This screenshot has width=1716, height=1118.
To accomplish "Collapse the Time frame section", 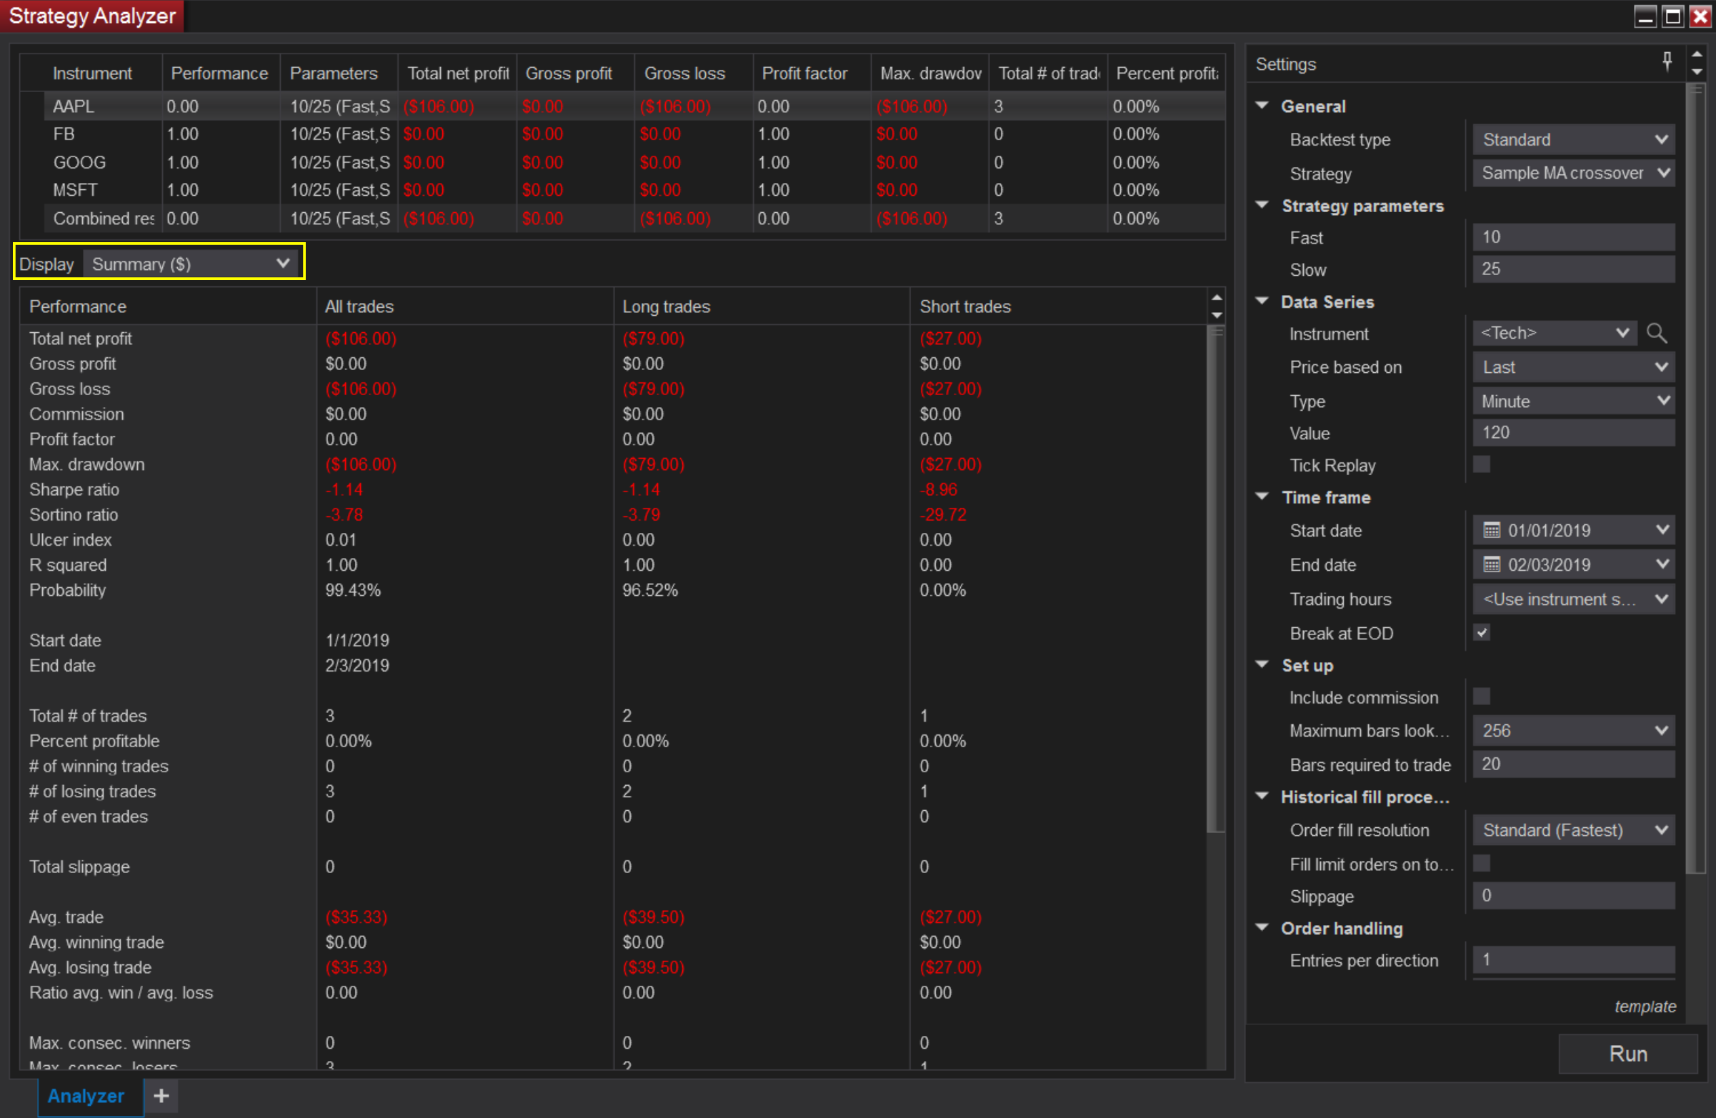I will click(x=1262, y=496).
